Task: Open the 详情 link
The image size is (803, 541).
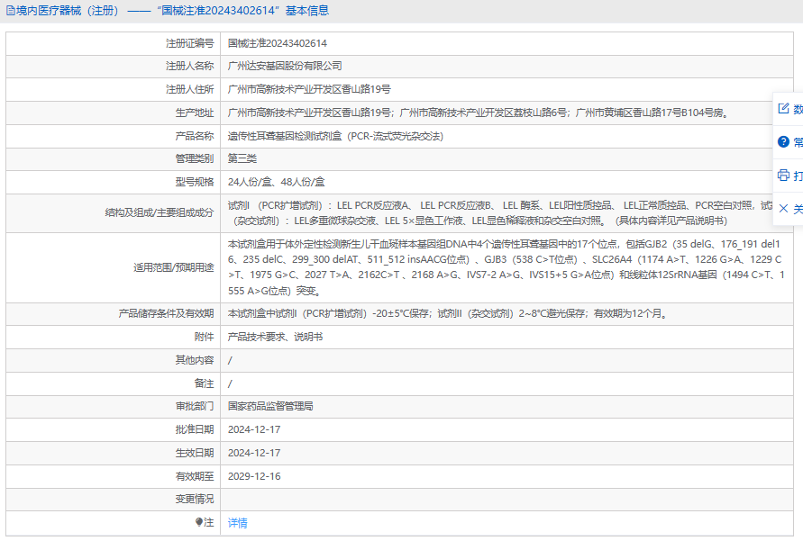Action: click(238, 523)
